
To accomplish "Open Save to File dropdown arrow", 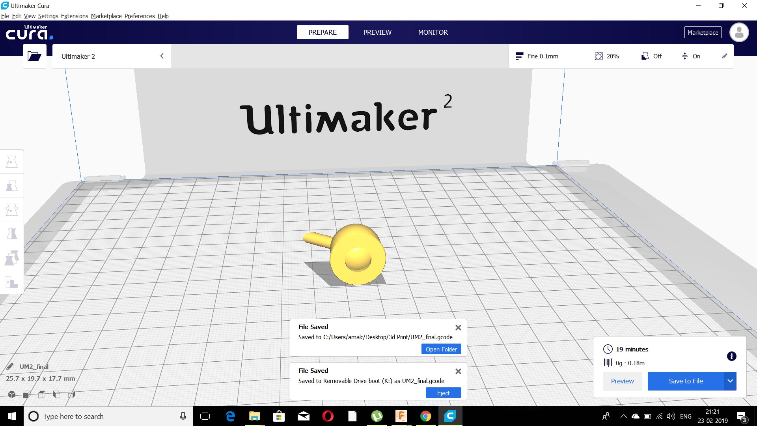I will coord(730,381).
